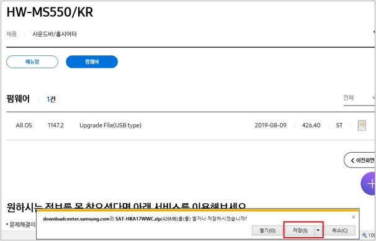This screenshot has width=376, height=241.
Task: Click the 'All OS' cell
Action: [x=24, y=125]
